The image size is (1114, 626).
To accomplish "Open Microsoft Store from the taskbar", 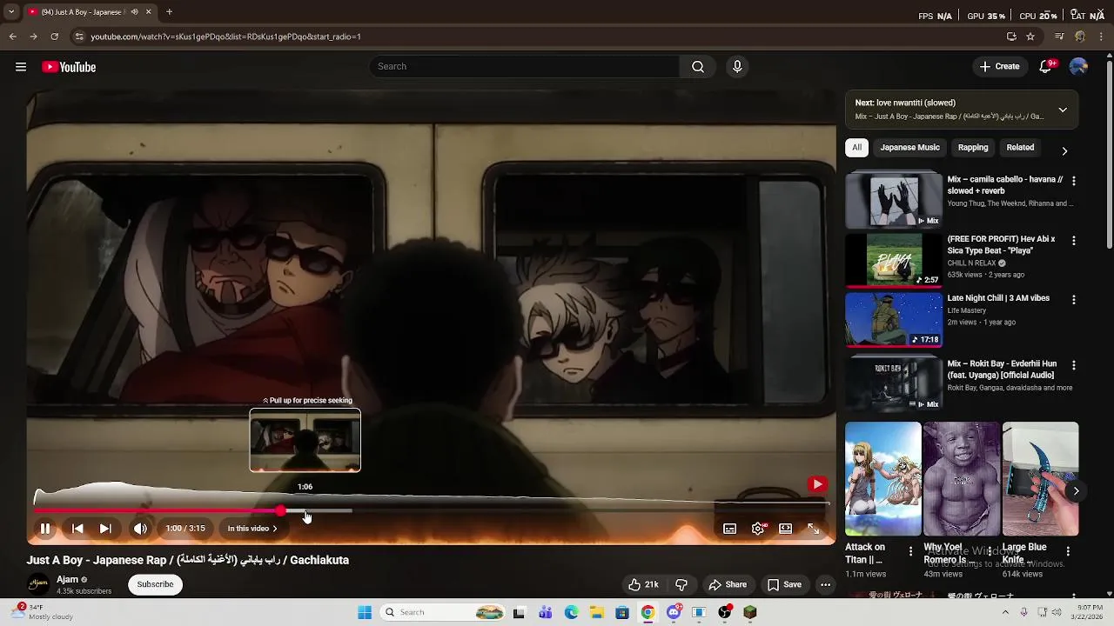I will (621, 612).
